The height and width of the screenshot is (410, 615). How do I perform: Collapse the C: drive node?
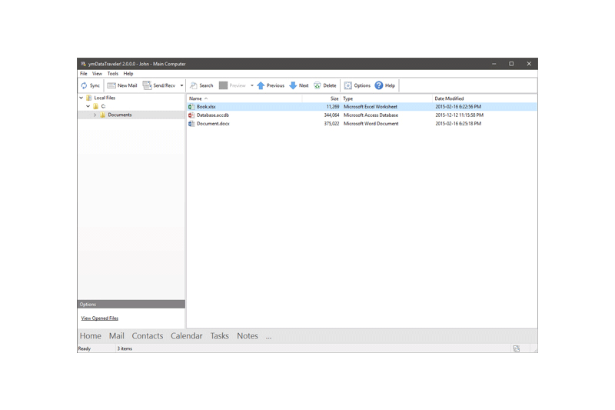pyautogui.click(x=88, y=106)
